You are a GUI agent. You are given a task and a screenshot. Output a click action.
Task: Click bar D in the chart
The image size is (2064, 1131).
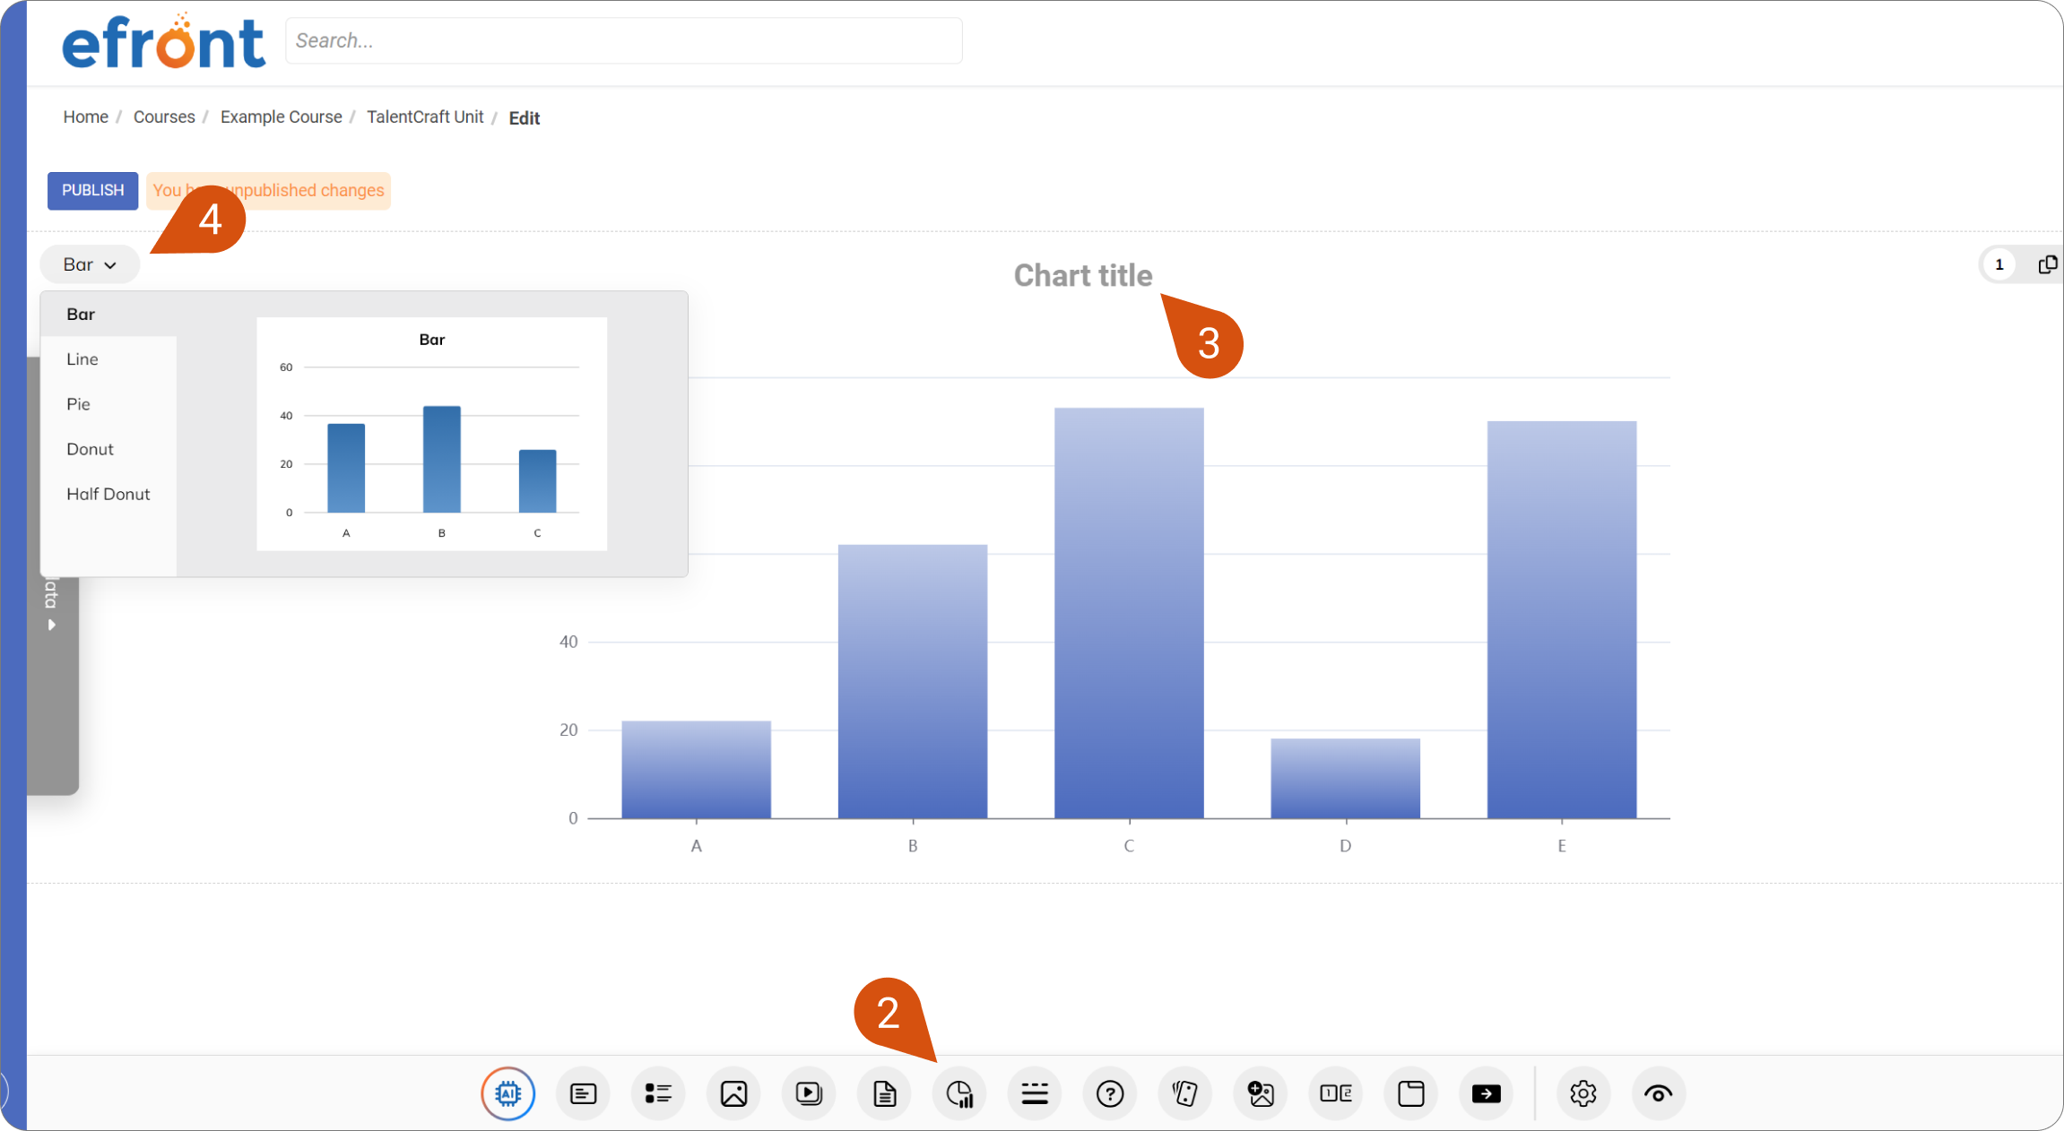click(x=1346, y=778)
